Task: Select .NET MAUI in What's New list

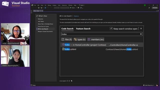Action: [x=41, y=21]
